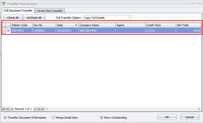
Task: Click the horizontal scrollbar right arrow
Action: coord(199,109)
